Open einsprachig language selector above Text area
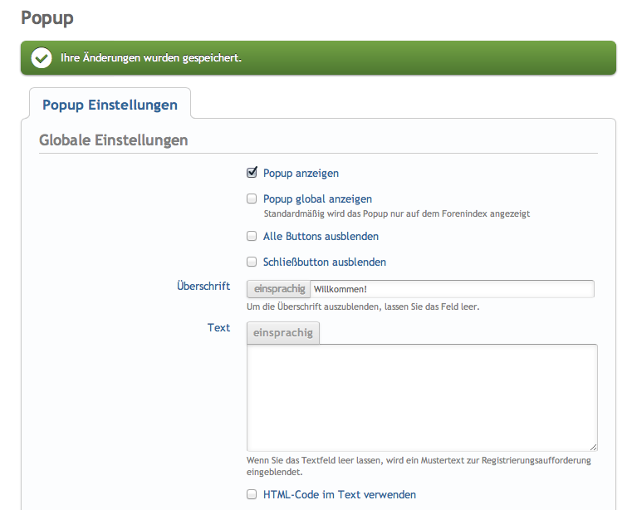627x510 pixels. [283, 332]
